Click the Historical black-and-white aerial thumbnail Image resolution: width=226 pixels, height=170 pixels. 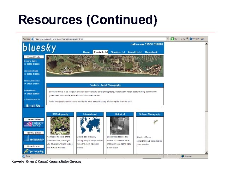120,126
